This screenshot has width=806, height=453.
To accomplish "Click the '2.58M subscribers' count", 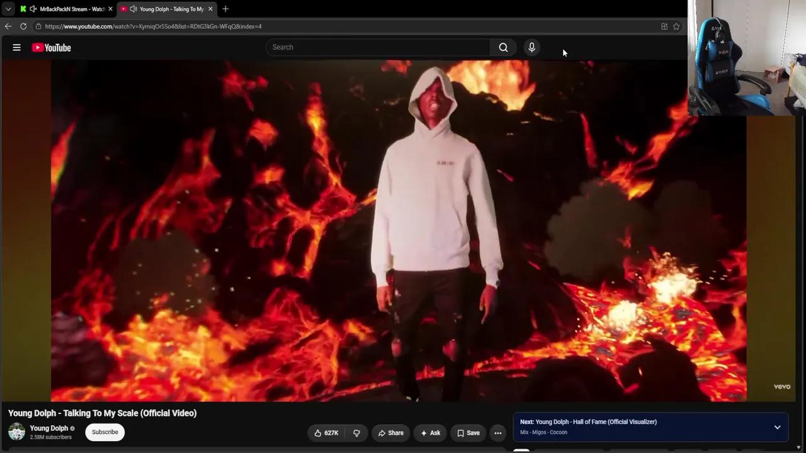I will pos(51,437).
